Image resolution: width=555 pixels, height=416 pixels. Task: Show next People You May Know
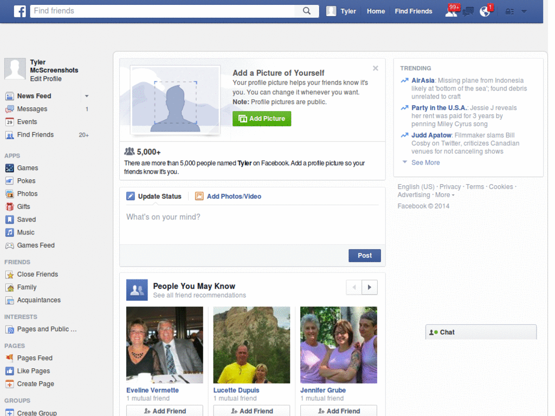370,287
